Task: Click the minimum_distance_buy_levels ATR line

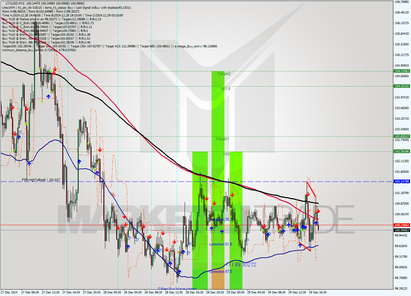Action: pyautogui.click(x=39, y=50)
